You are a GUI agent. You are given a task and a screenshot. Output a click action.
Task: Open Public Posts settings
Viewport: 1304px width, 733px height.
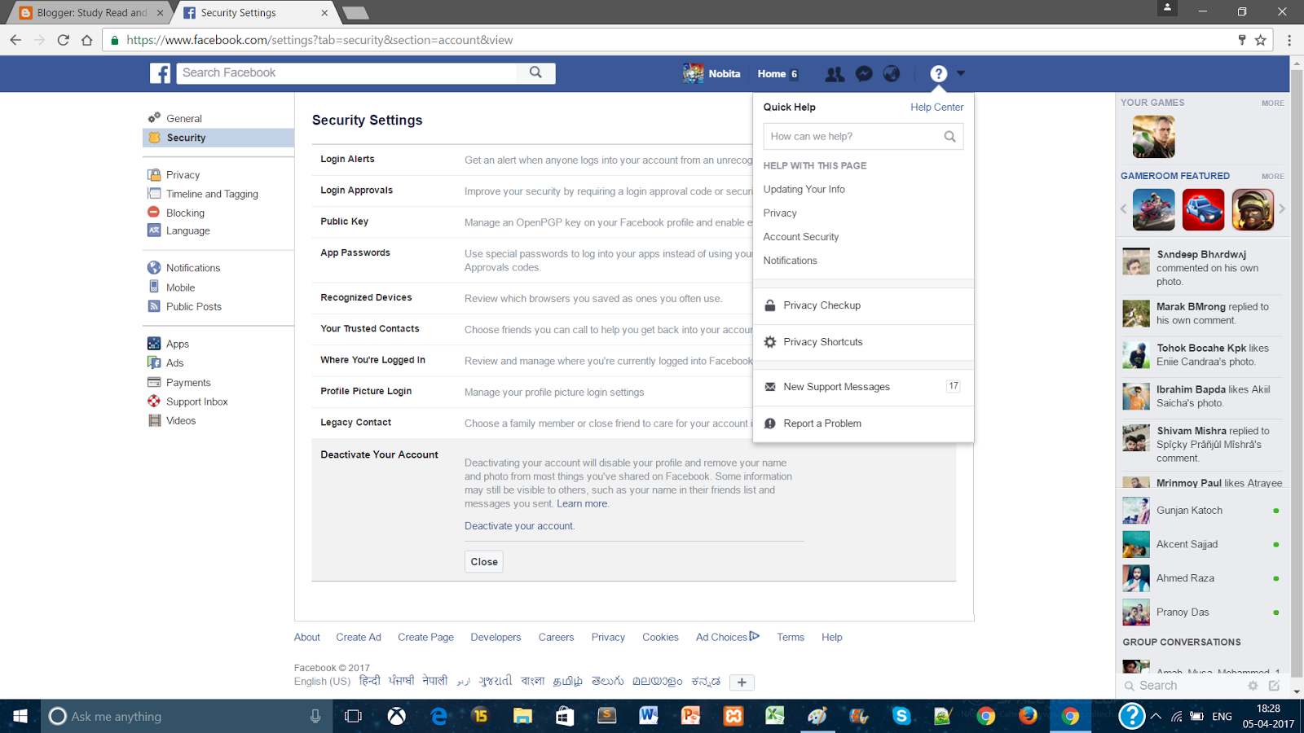click(x=194, y=306)
